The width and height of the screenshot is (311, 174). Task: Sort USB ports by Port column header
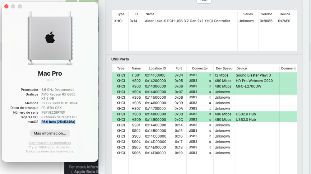[179, 68]
